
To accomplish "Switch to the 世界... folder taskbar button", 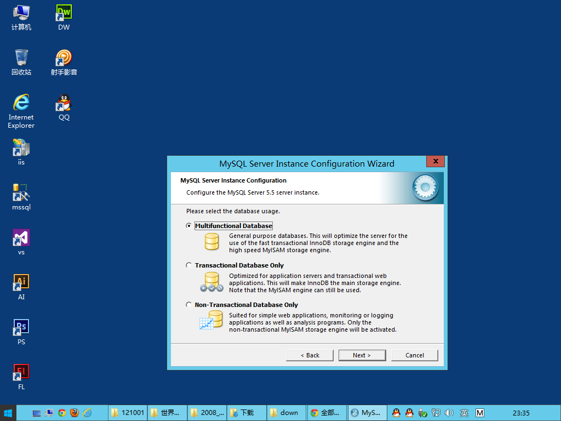I will (167, 413).
